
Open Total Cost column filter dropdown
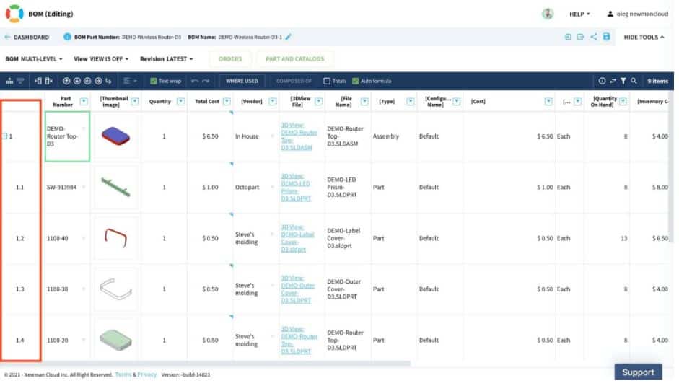pos(227,102)
